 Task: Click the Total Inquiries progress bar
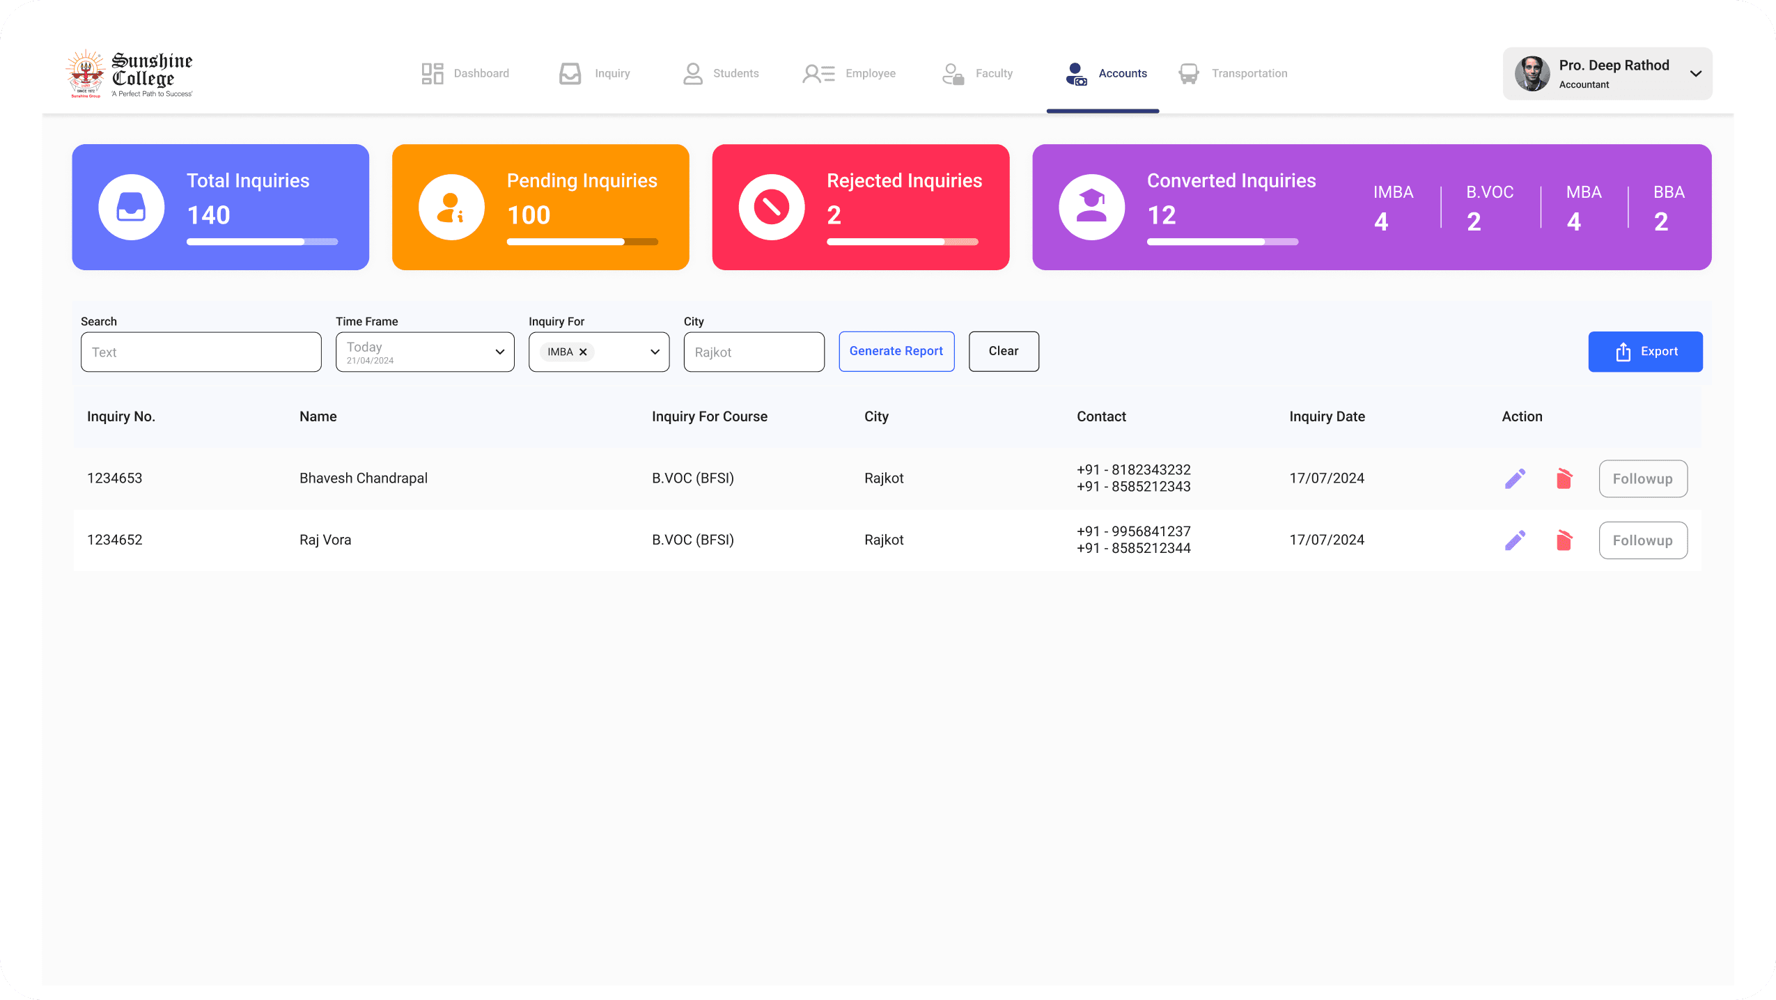click(262, 242)
